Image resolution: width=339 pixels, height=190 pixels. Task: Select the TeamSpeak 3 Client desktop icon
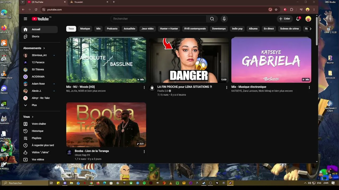330,106
